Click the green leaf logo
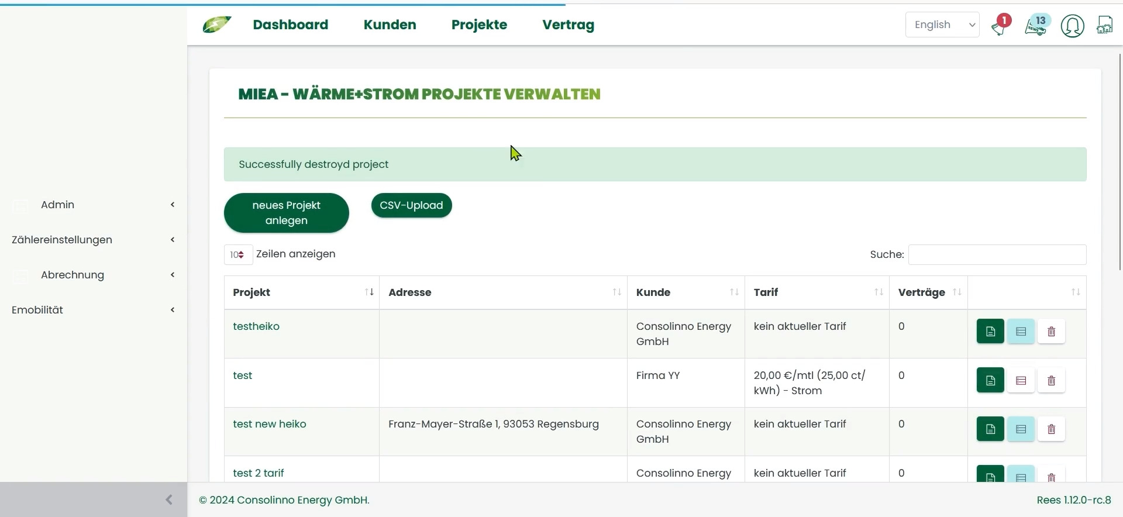The width and height of the screenshot is (1123, 517). (216, 25)
